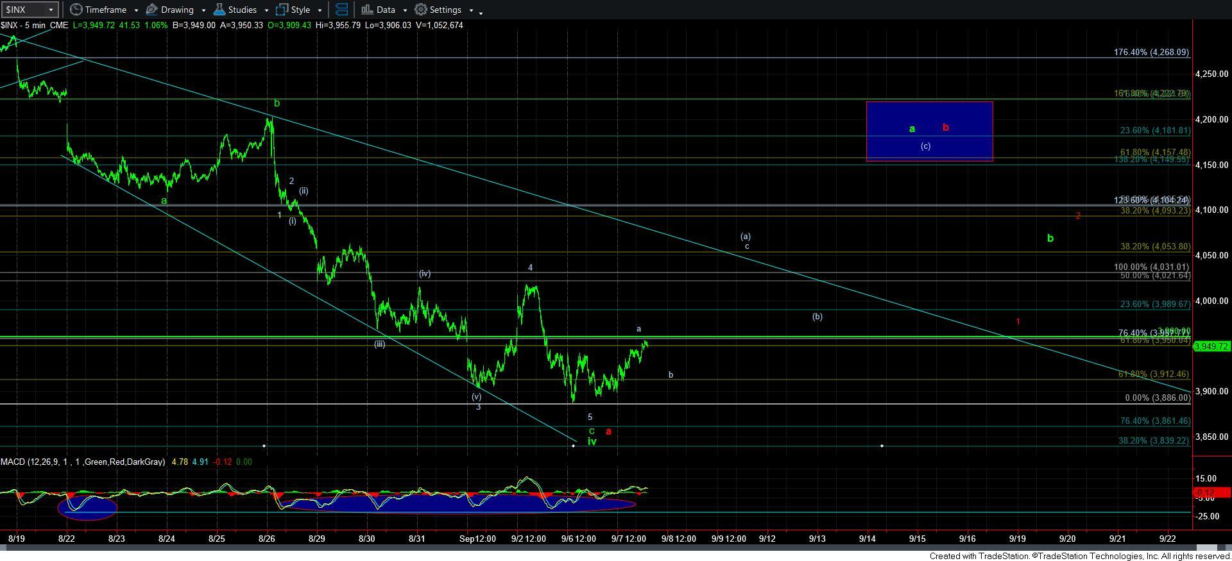Select the blue target rectangle on chart
The height and width of the screenshot is (561, 1232).
(929, 131)
